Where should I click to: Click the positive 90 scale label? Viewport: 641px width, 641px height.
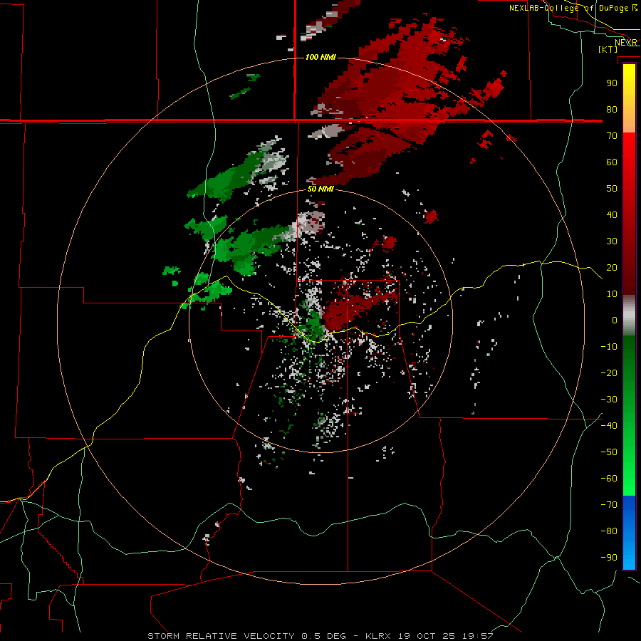[612, 83]
